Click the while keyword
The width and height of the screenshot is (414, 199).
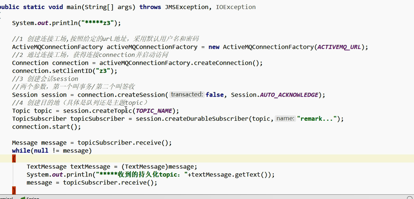point(21,151)
